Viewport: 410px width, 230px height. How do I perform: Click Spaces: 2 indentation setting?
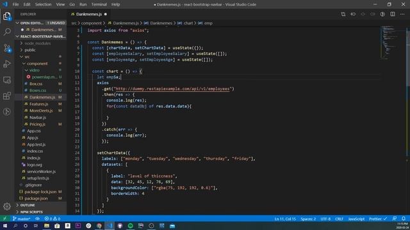point(308,218)
